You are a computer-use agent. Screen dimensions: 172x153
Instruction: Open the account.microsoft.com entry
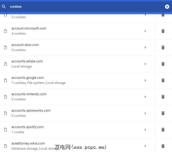(x=78, y=31)
